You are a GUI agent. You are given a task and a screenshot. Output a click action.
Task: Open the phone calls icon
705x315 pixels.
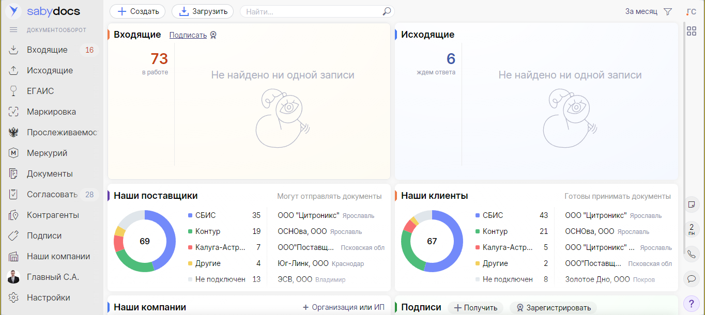[x=692, y=254]
